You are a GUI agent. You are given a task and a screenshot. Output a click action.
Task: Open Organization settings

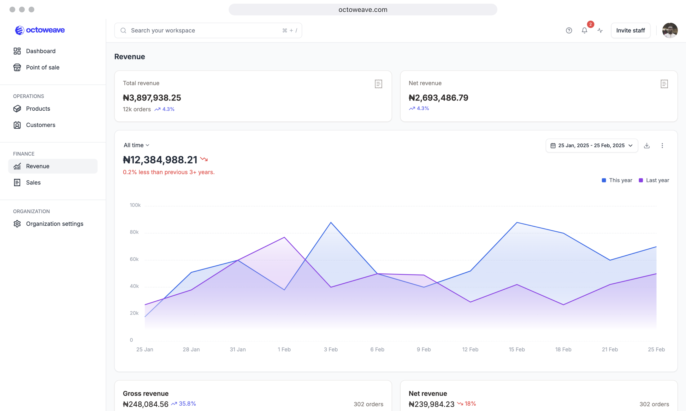point(55,224)
